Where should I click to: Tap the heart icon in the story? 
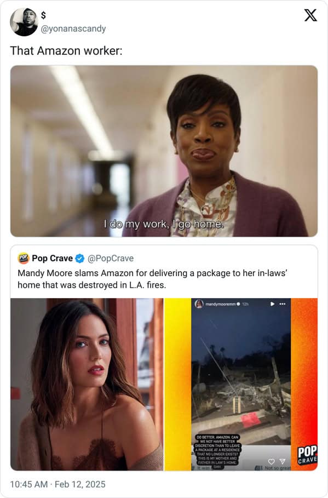(271, 461)
